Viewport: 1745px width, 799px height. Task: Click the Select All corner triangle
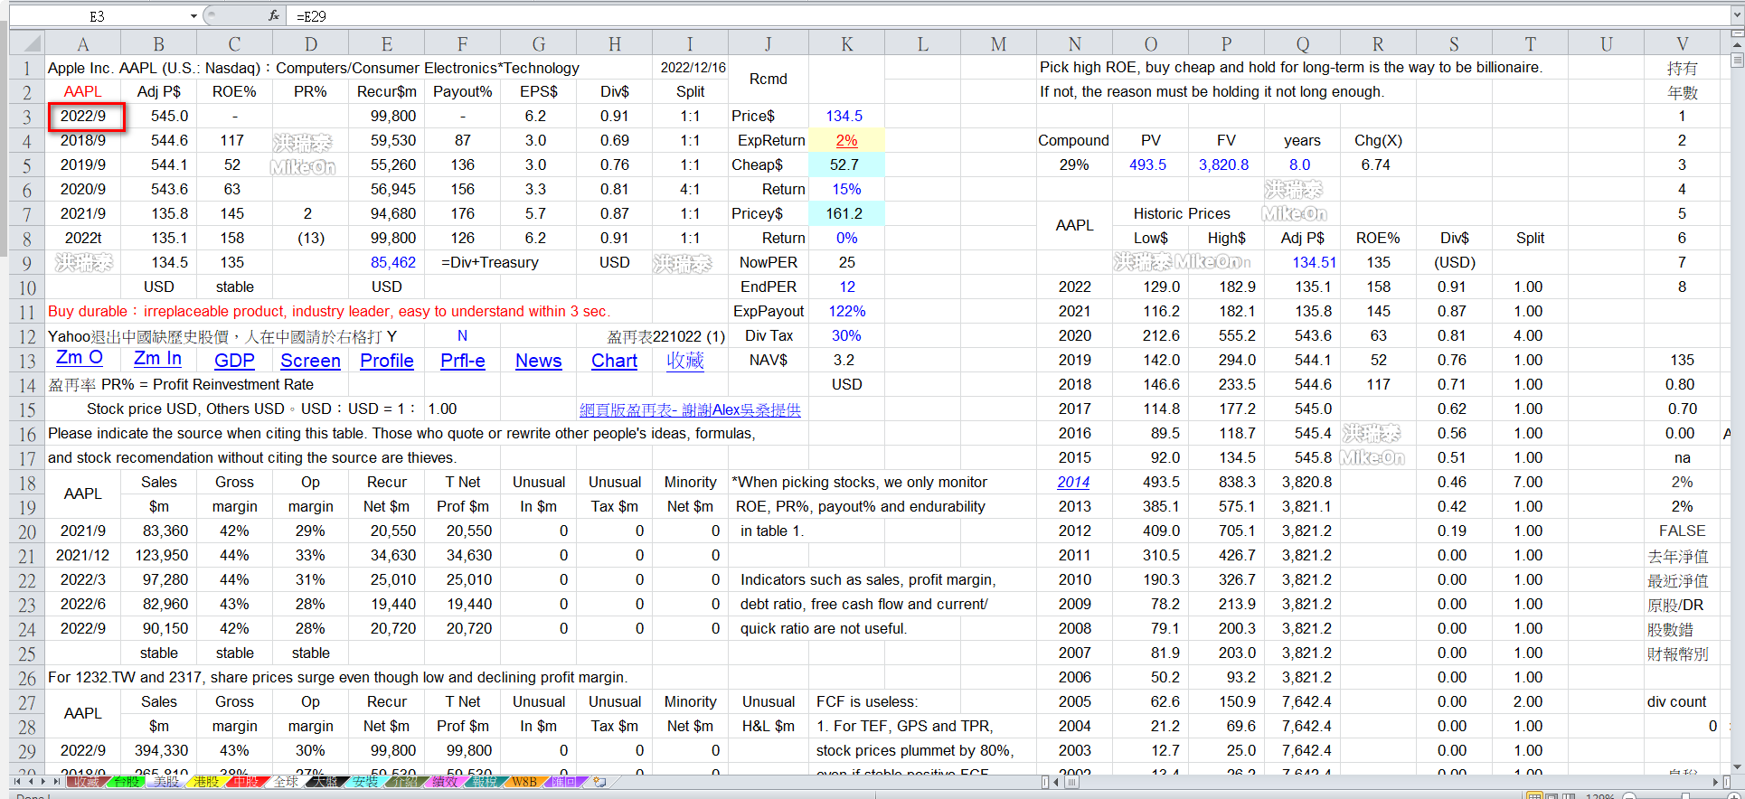point(27,43)
